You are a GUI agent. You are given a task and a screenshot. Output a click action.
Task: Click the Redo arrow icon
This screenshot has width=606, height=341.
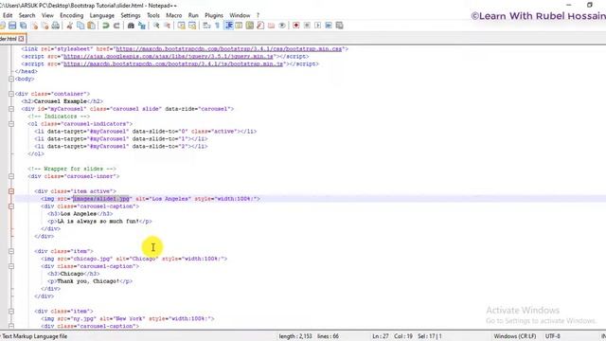click(x=116, y=26)
